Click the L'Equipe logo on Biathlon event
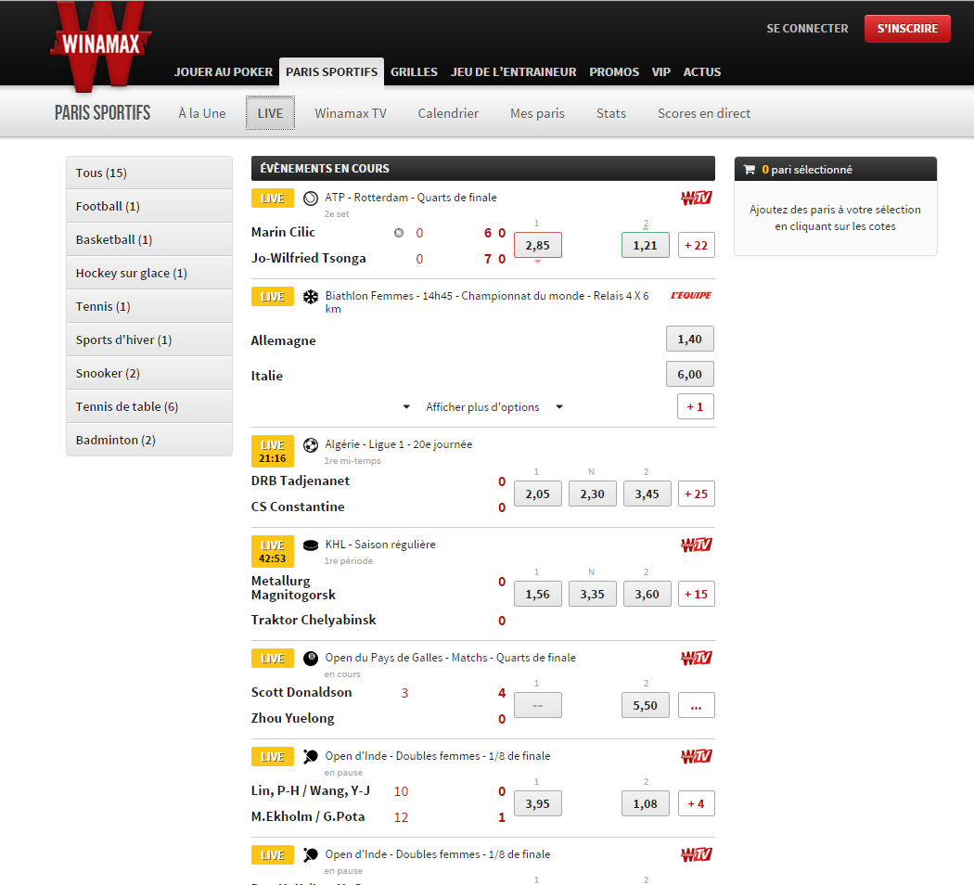Screen dimensions: 974x885 (691, 296)
